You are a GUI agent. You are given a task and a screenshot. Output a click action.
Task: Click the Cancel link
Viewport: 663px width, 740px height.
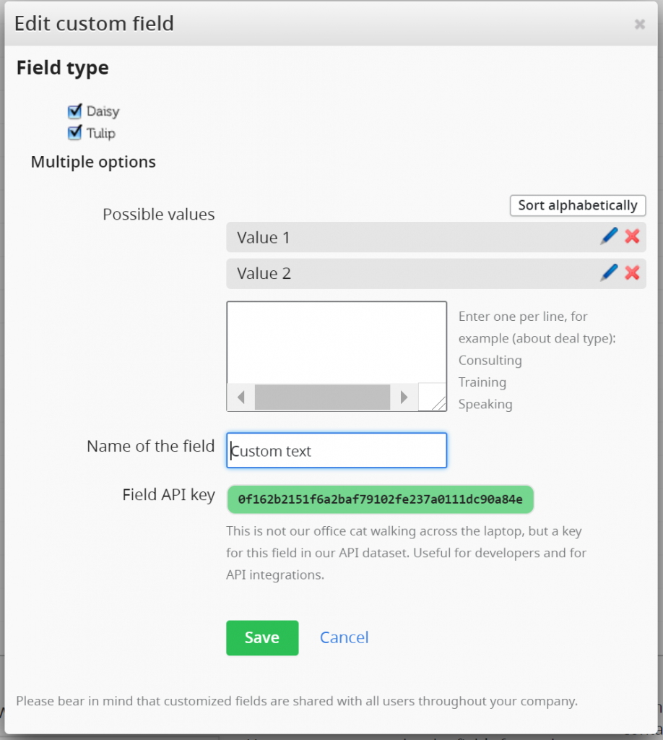pos(344,637)
